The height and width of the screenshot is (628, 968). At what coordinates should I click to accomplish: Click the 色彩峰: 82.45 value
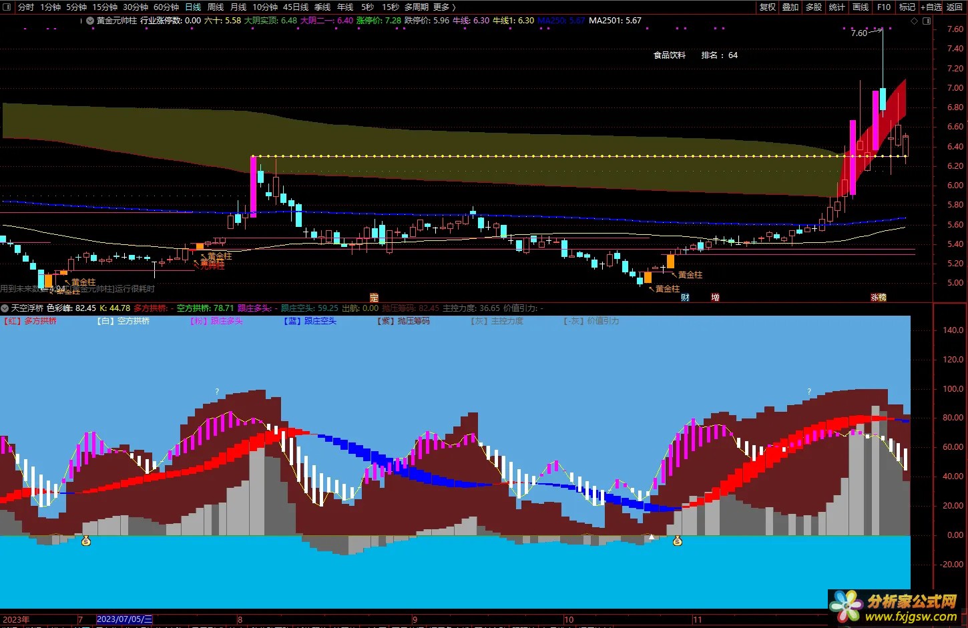click(71, 308)
